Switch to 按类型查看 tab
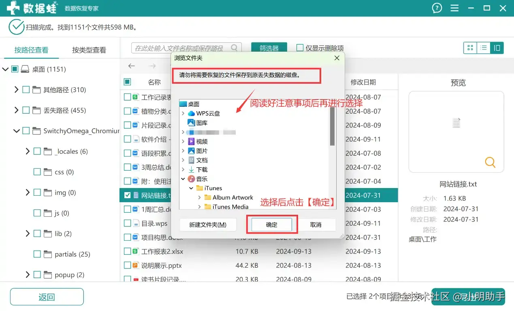The height and width of the screenshot is (311, 514). point(89,50)
